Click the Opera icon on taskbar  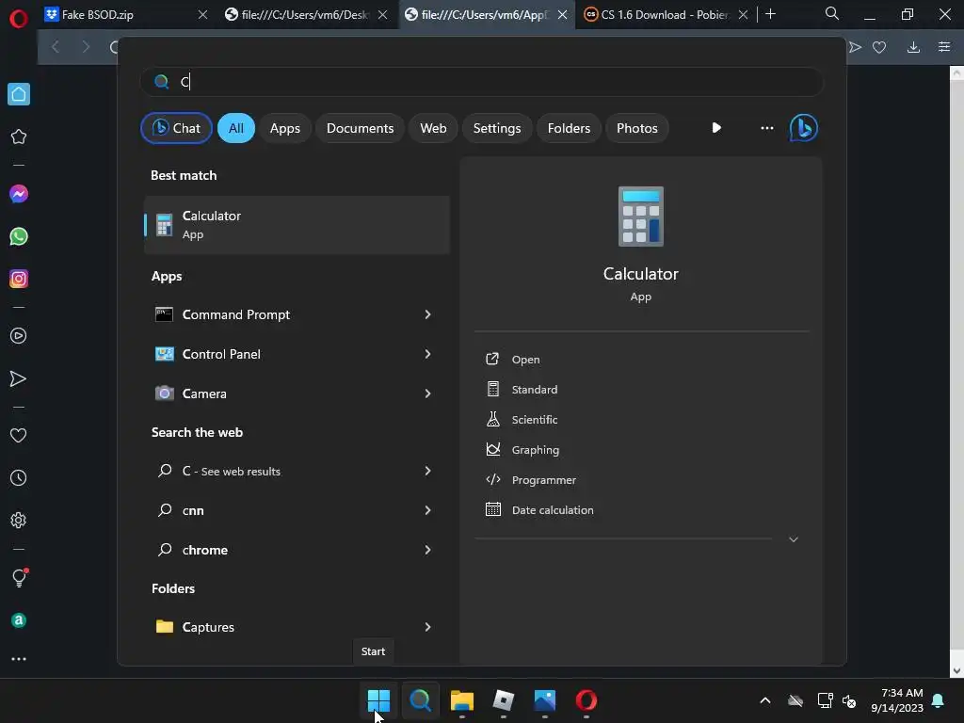click(586, 700)
